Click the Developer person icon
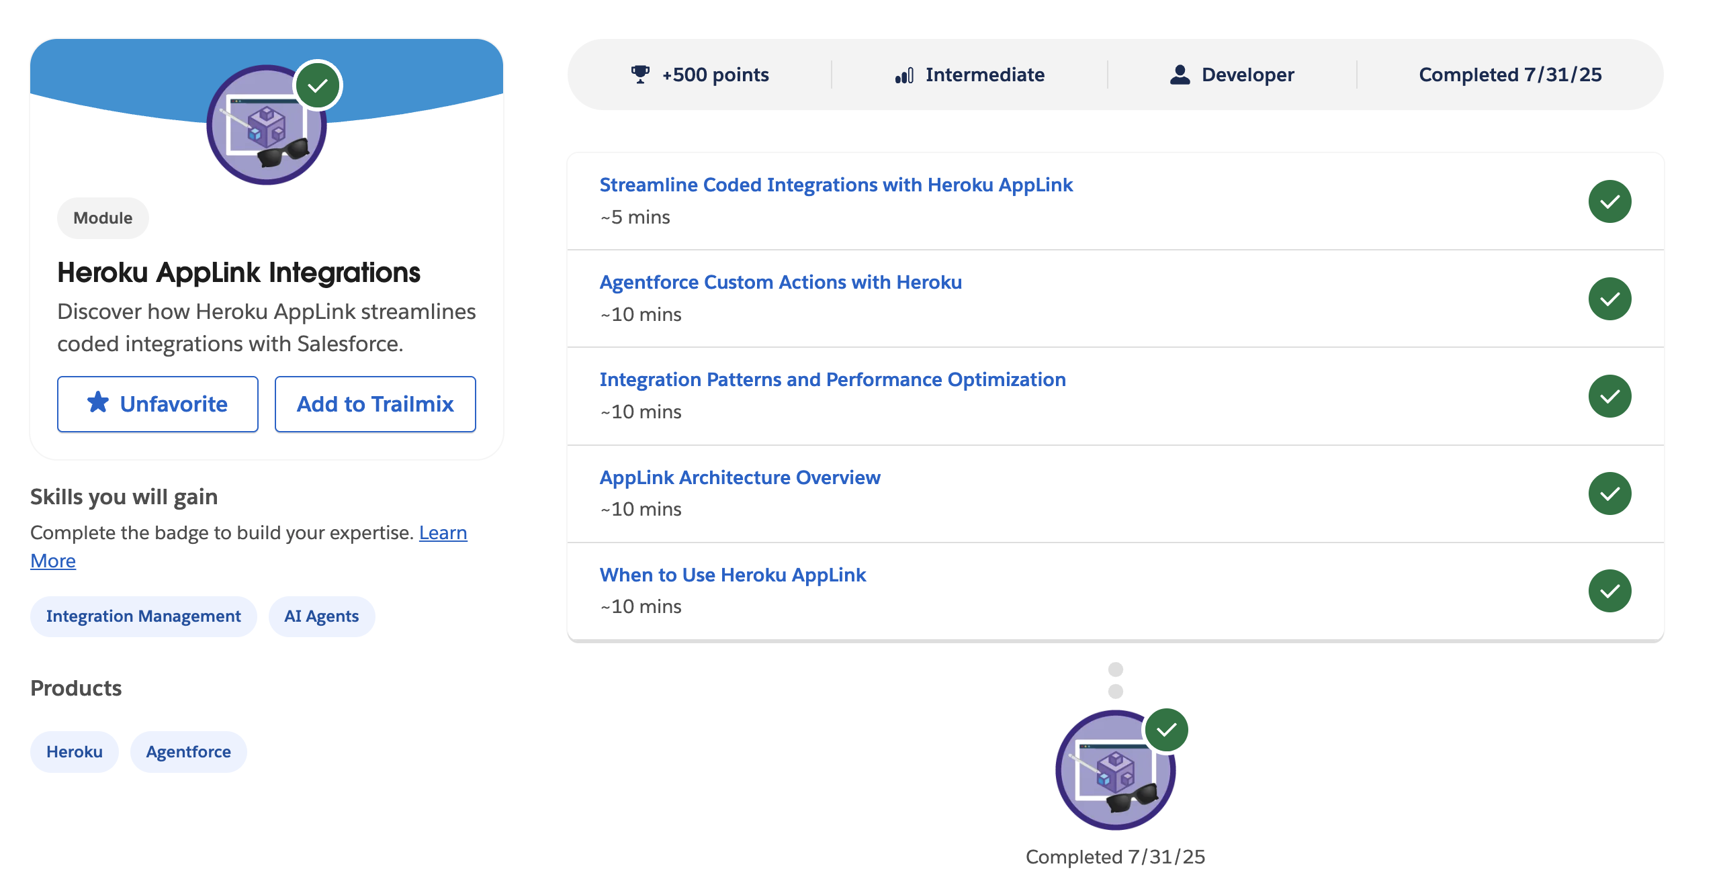Image resolution: width=1725 pixels, height=893 pixels. click(1180, 75)
